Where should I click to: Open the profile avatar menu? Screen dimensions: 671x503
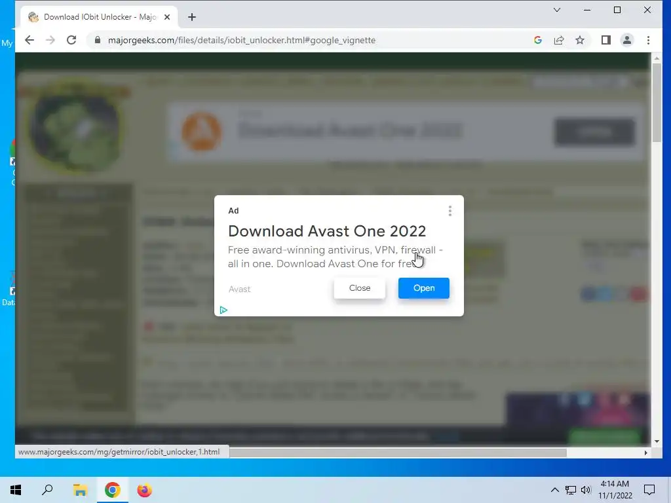[x=627, y=40]
